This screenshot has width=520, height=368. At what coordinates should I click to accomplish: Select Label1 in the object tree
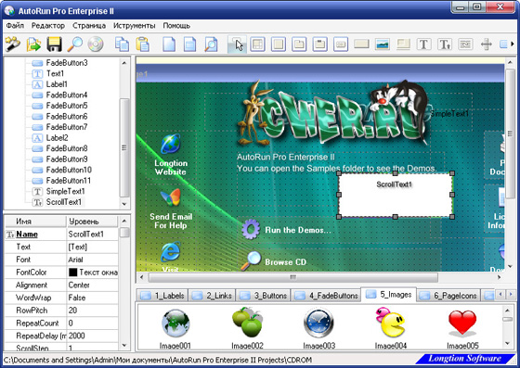[x=57, y=84]
